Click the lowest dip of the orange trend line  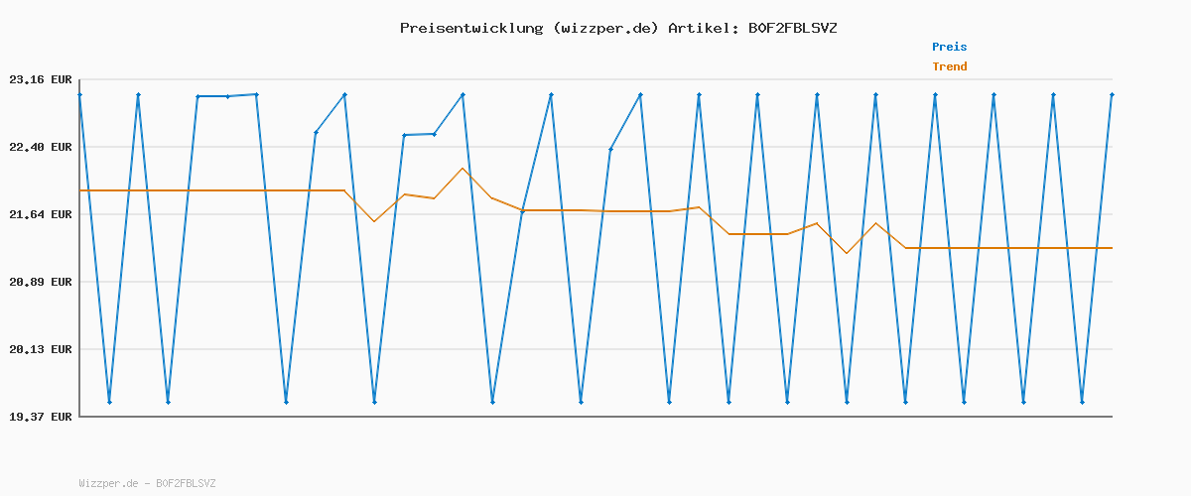tap(847, 253)
